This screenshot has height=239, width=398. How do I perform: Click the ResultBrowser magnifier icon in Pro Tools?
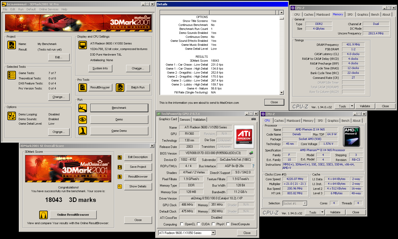coord(83,87)
